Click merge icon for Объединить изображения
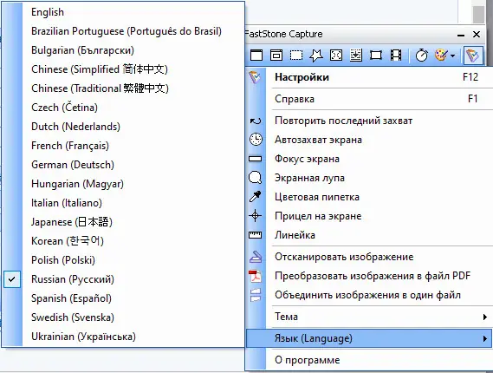The height and width of the screenshot is (373, 493). 256,295
